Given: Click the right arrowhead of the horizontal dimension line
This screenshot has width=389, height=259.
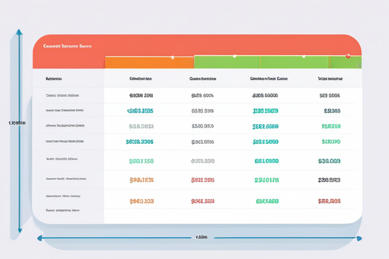Looking at the screenshot, I should [x=359, y=238].
